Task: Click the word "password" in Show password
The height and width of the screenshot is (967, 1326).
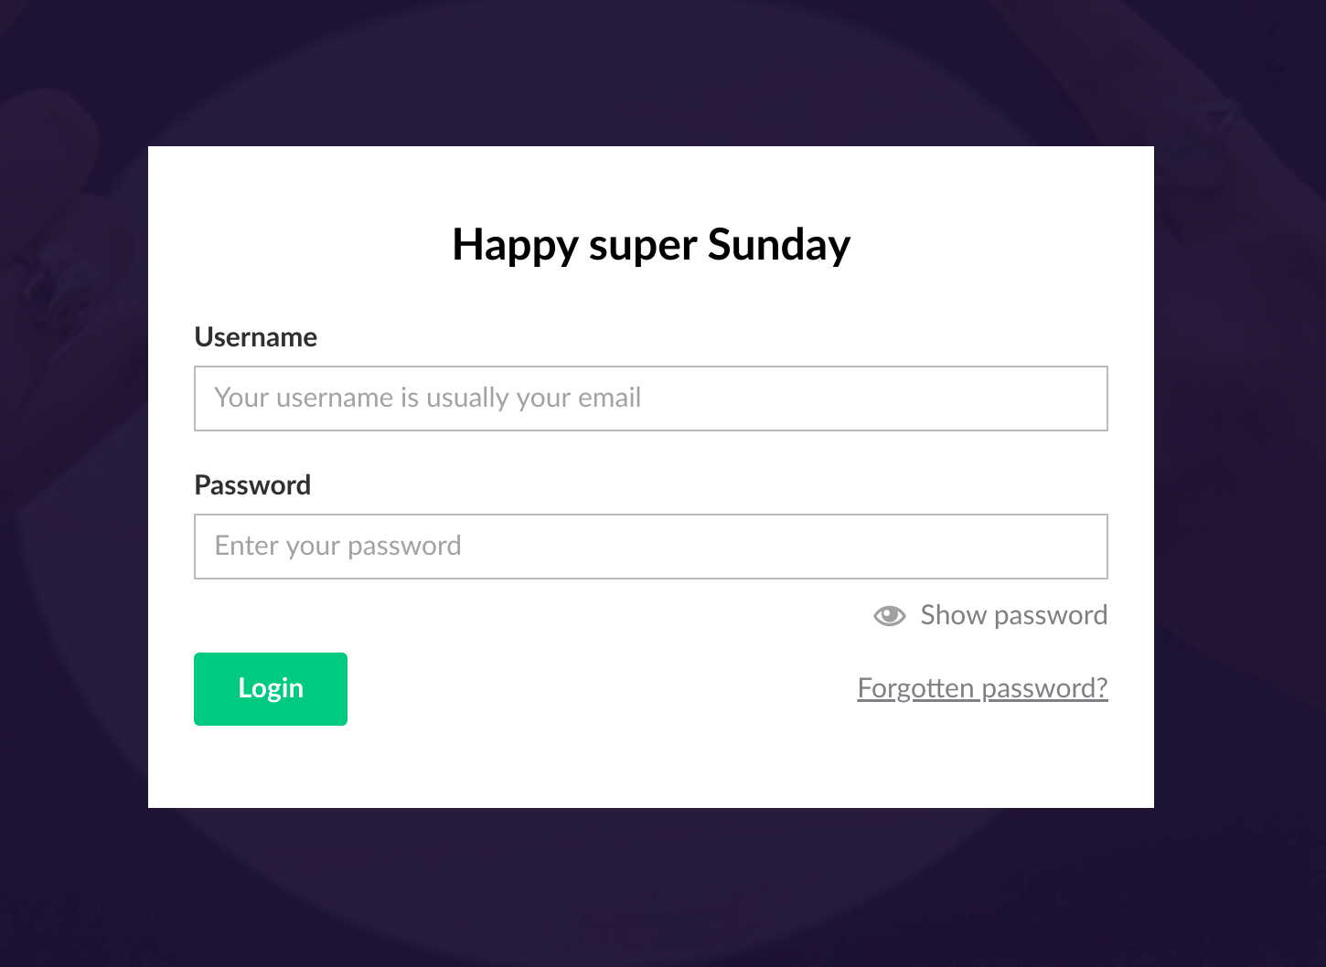Action: pos(1051,616)
